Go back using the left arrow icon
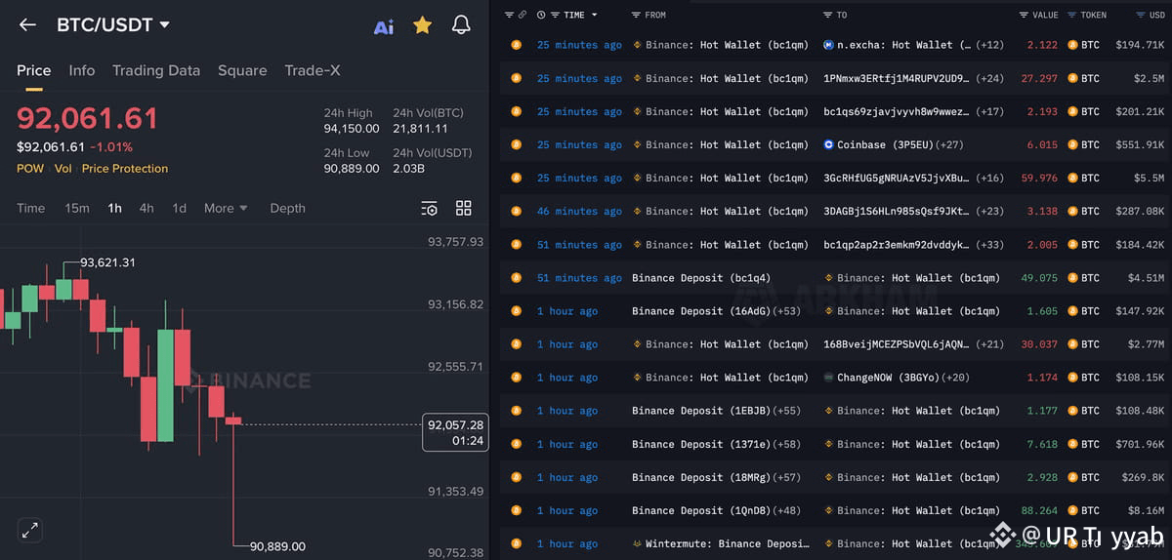The height and width of the screenshot is (560, 1172). click(27, 25)
